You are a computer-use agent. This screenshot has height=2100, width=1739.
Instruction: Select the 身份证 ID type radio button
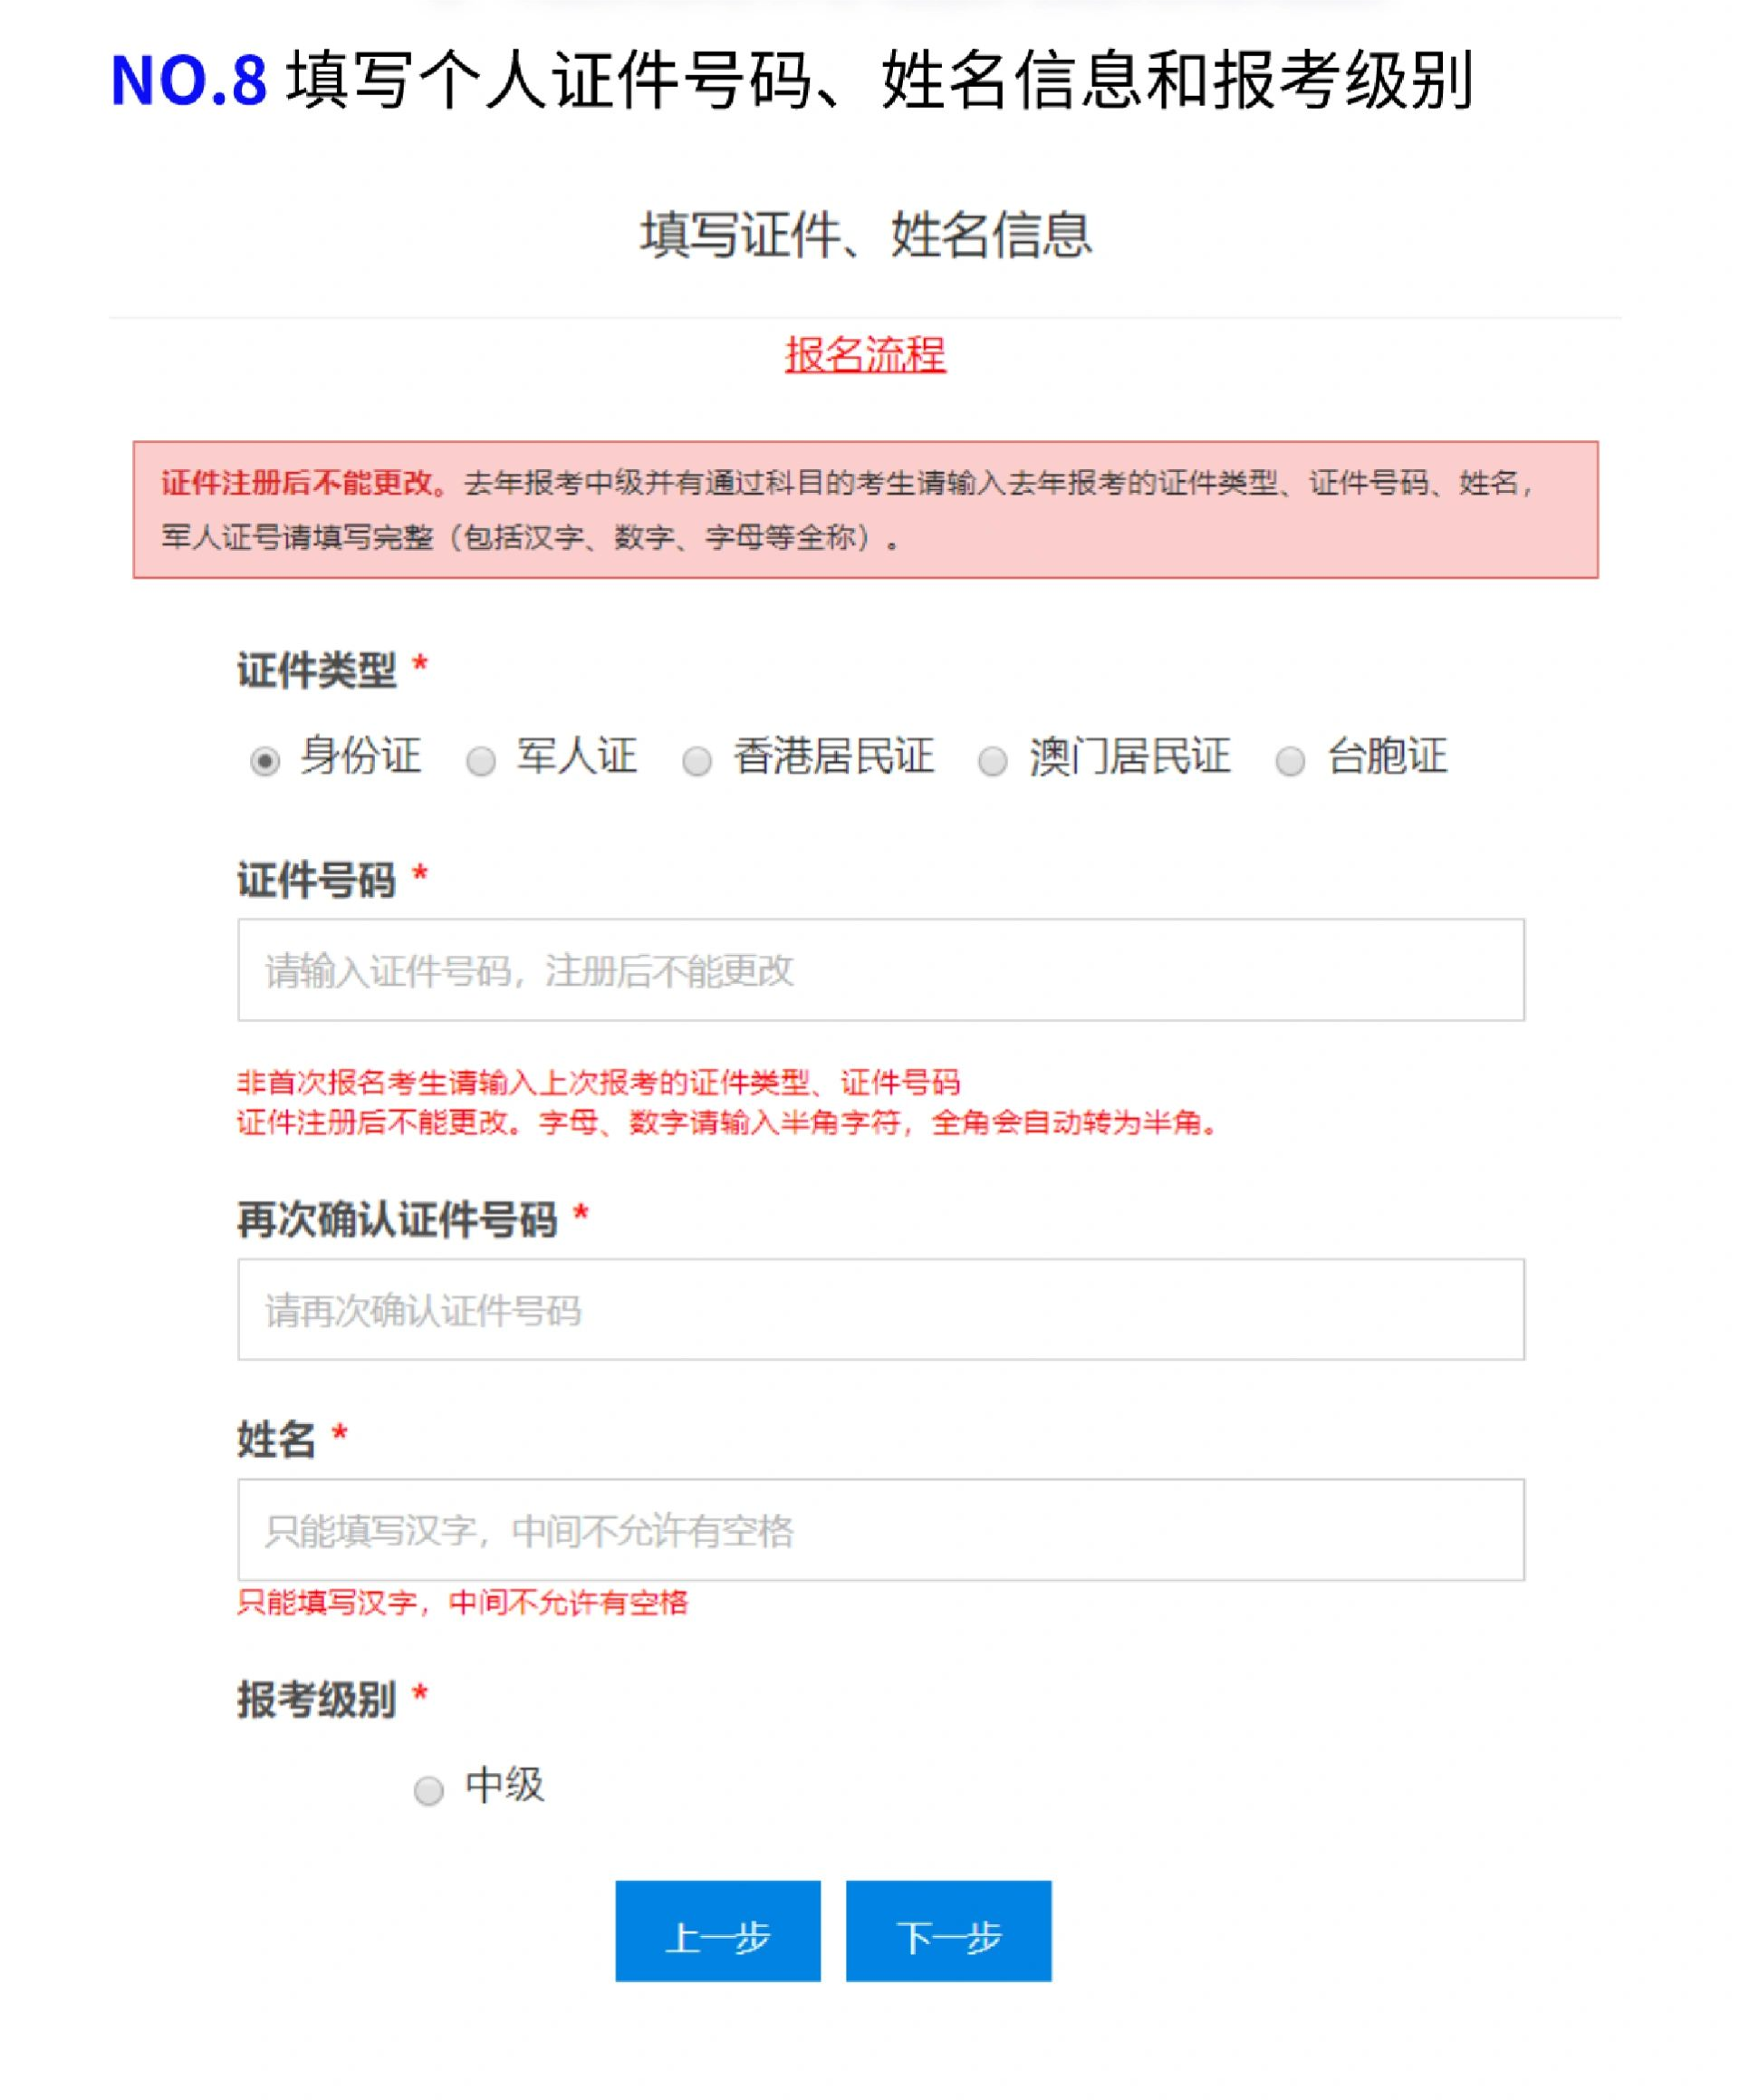tap(265, 761)
